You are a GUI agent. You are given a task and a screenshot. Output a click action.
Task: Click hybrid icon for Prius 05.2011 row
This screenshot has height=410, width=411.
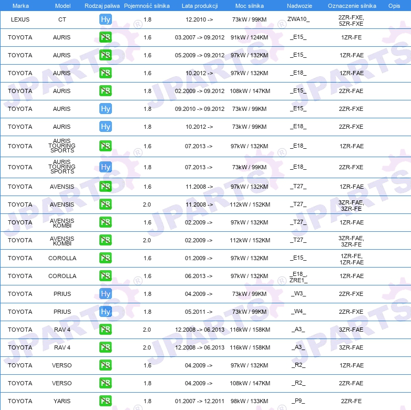pos(106,312)
